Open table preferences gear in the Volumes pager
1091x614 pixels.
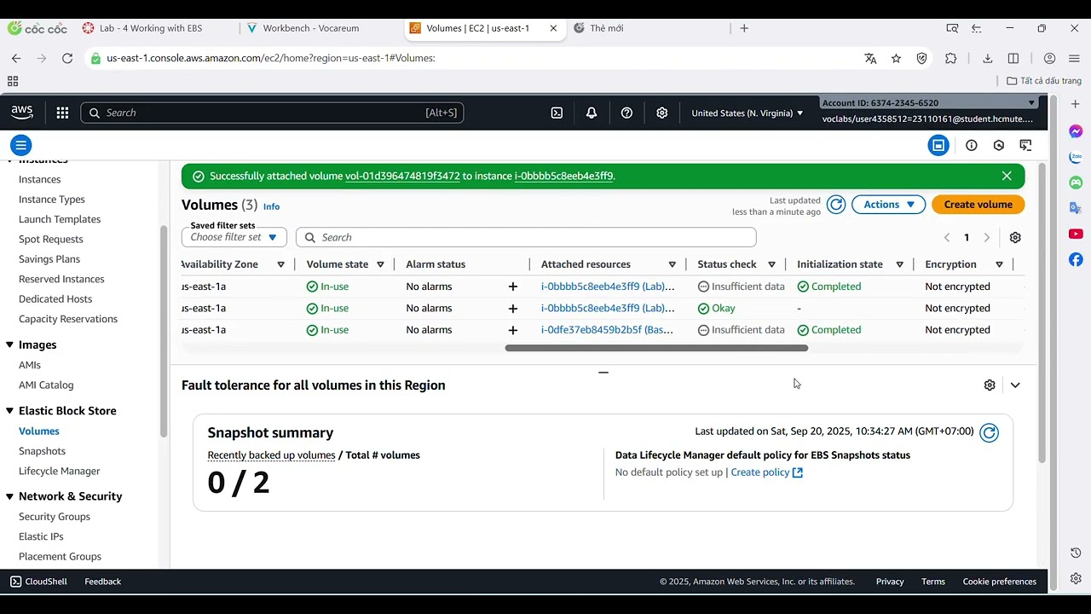point(1015,238)
